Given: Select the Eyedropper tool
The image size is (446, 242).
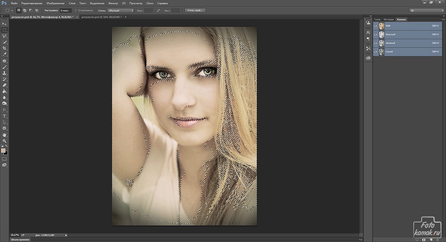Looking at the screenshot, I should [x=4, y=55].
